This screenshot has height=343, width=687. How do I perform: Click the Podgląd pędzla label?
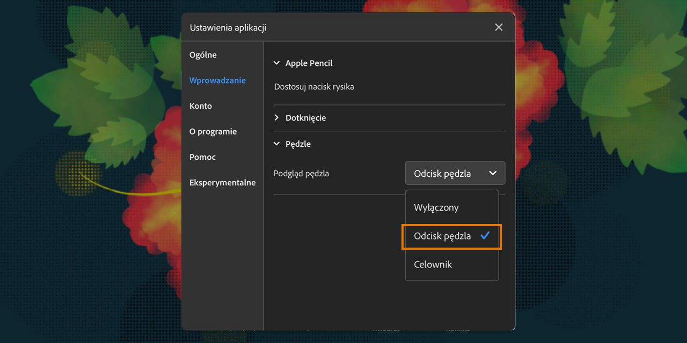point(301,173)
